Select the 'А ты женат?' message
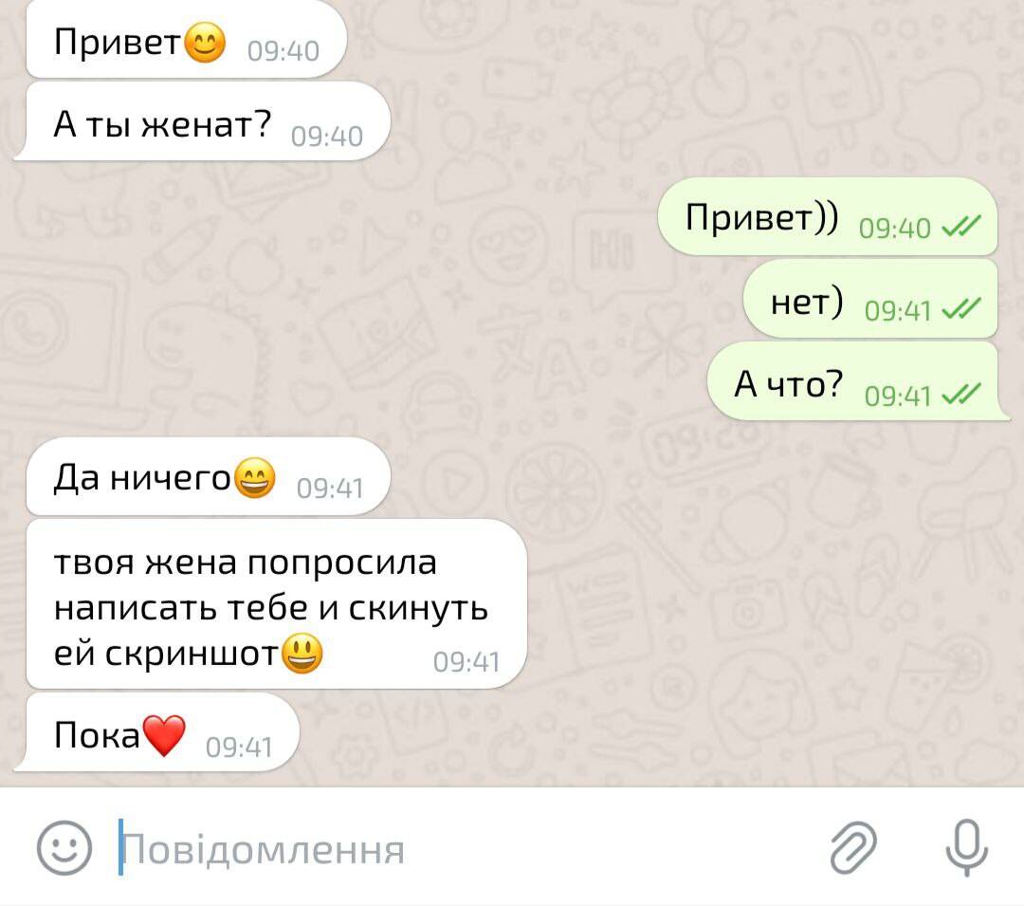1024x906 pixels. click(x=202, y=121)
